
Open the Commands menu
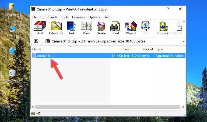pyautogui.click(x=49, y=17)
